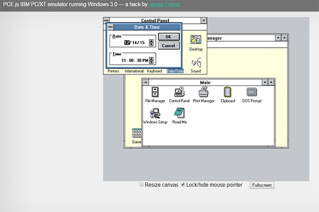
Task: Select the Sound icon in Control Panel
Action: 196,63
